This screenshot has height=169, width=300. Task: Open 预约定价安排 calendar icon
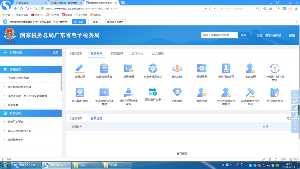tap(153, 92)
